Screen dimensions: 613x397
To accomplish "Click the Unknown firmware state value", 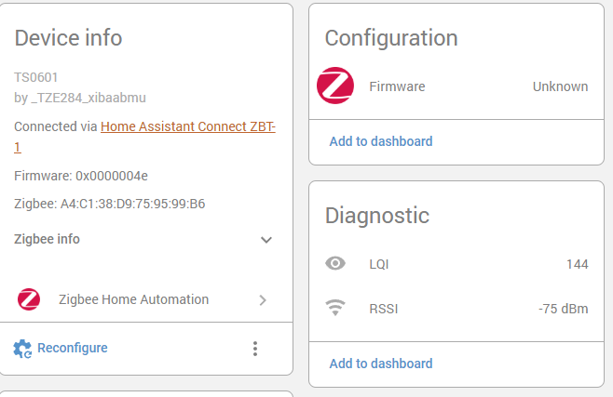I will pos(560,86).
